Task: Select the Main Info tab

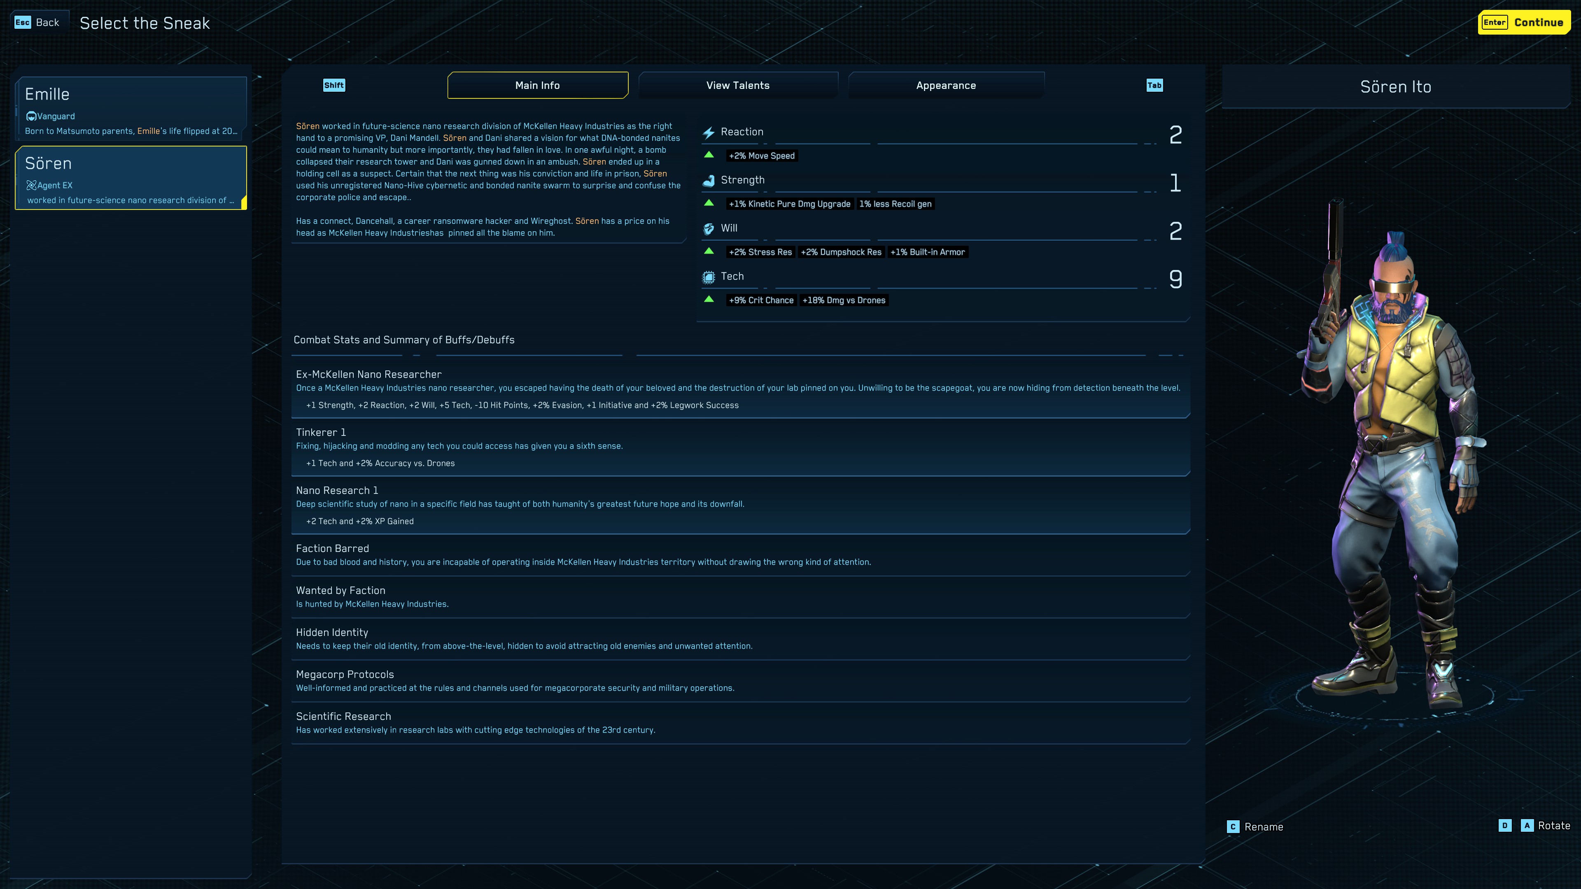Action: click(537, 85)
